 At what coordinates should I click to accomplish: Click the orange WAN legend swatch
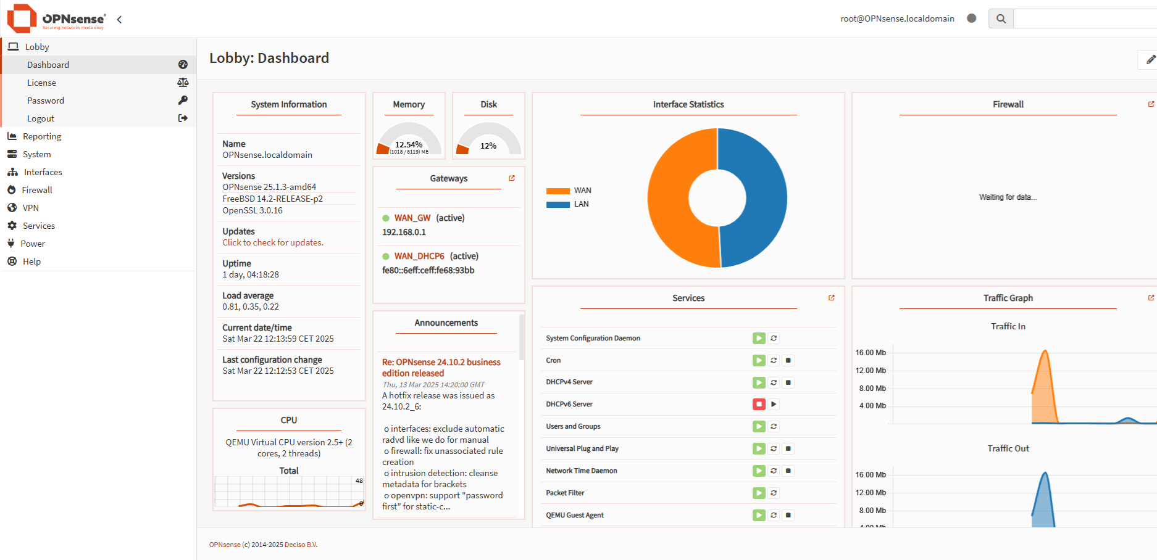(558, 191)
